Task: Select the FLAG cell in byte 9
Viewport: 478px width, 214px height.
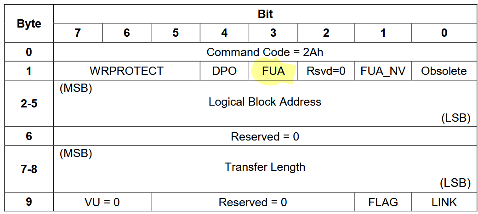Action: pyautogui.click(x=383, y=202)
